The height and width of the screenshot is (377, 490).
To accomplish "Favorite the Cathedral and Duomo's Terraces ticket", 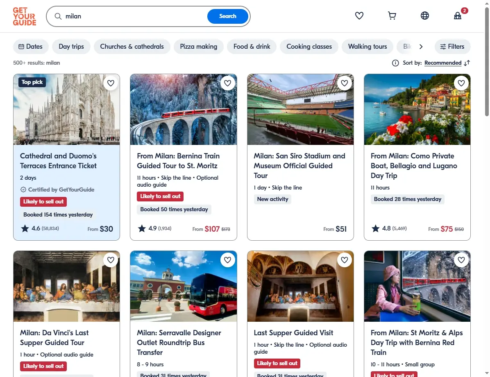I will 111,83.
